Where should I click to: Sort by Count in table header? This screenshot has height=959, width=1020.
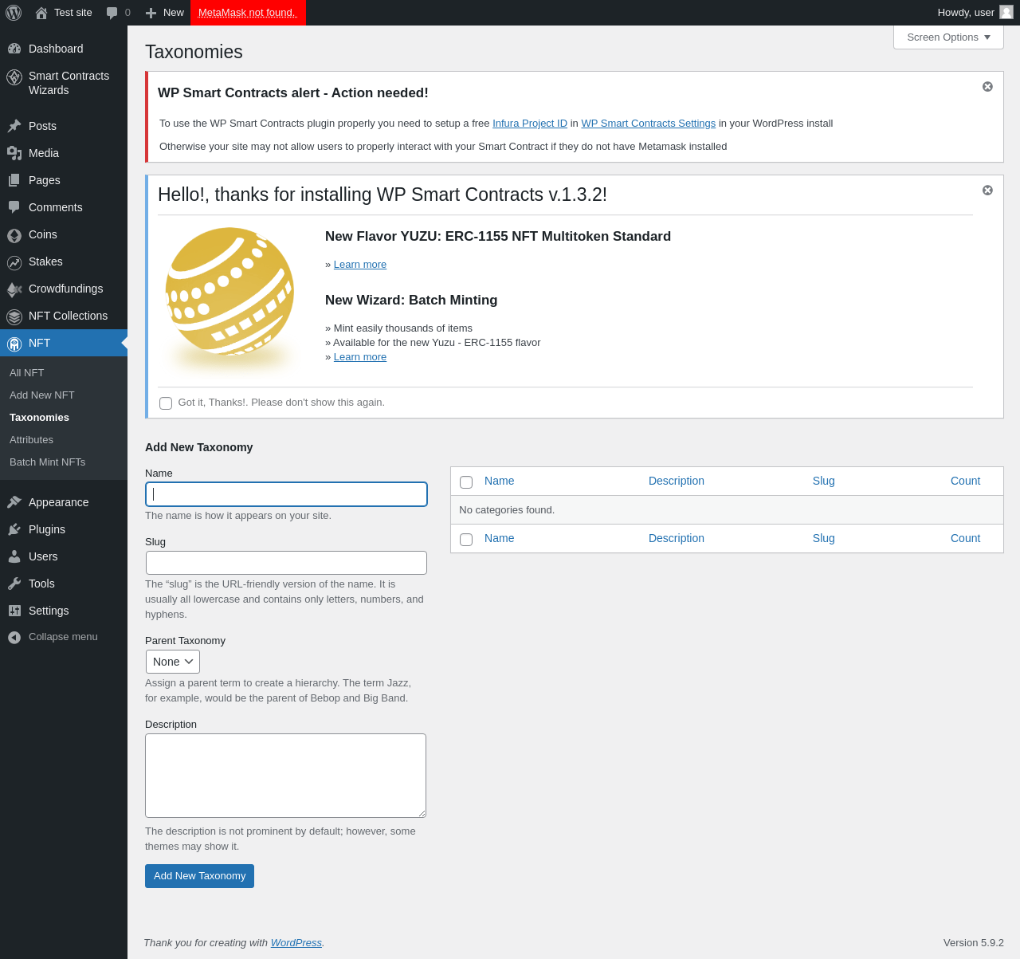pyautogui.click(x=965, y=481)
